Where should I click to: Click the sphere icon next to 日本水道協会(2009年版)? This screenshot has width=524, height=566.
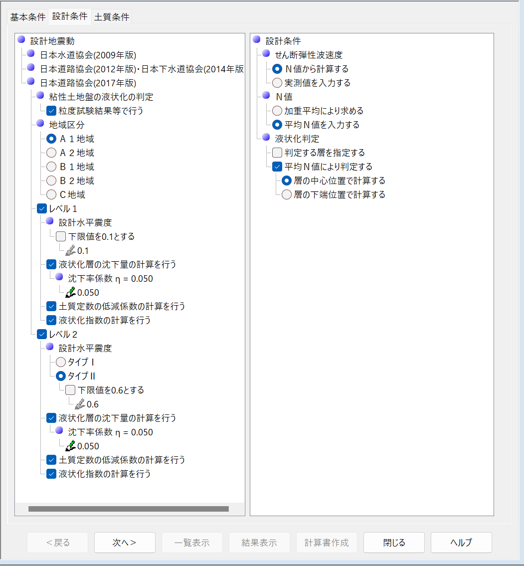pyautogui.click(x=31, y=54)
